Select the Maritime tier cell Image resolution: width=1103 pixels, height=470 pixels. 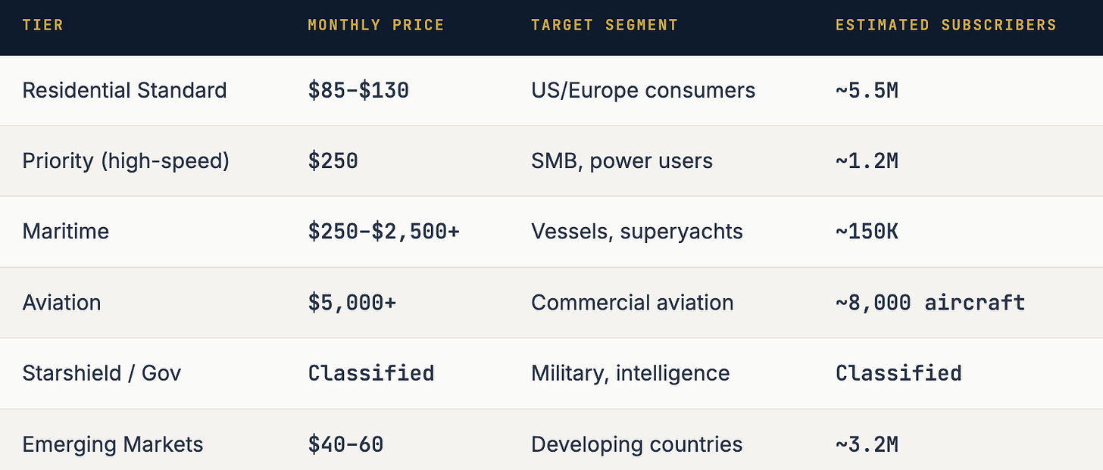coord(66,232)
